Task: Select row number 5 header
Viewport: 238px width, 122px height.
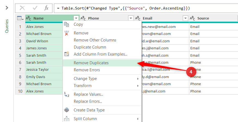Action: tap(20, 55)
